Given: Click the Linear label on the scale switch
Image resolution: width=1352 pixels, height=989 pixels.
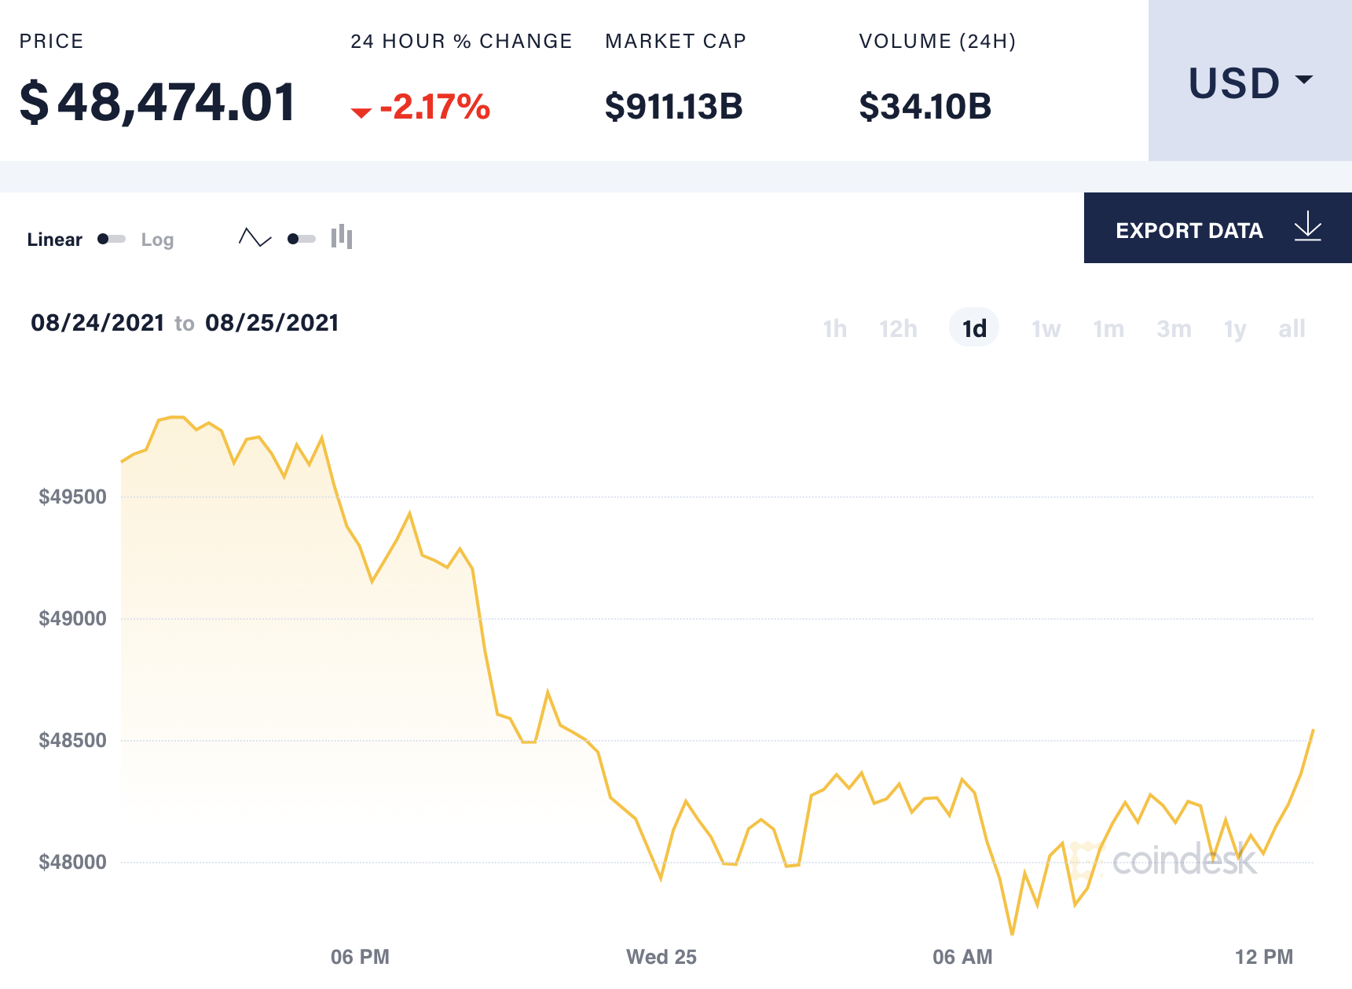Looking at the screenshot, I should click(54, 240).
